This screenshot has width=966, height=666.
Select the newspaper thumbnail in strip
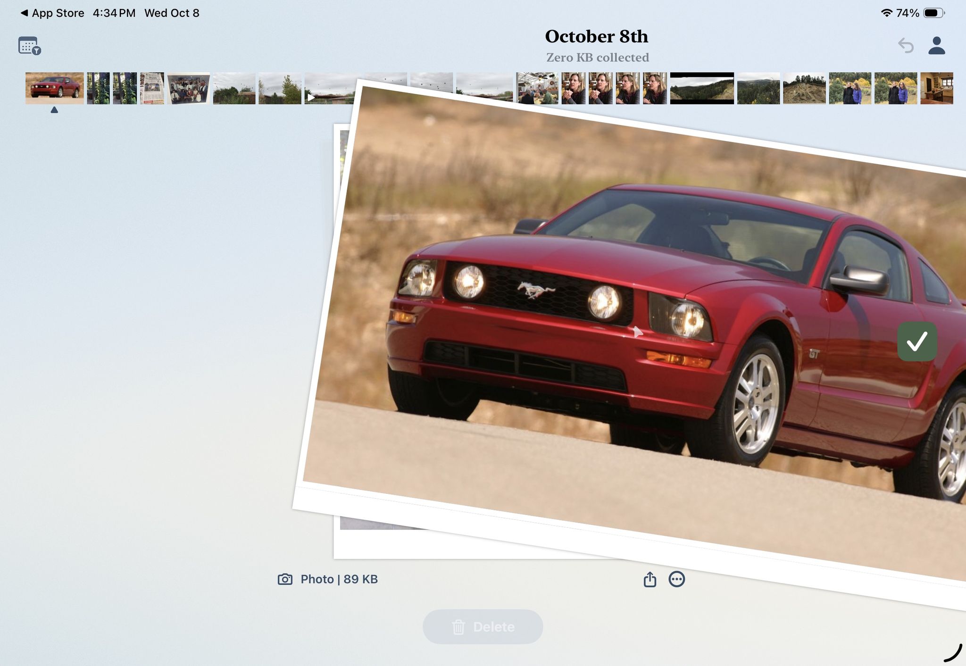pyautogui.click(x=152, y=88)
